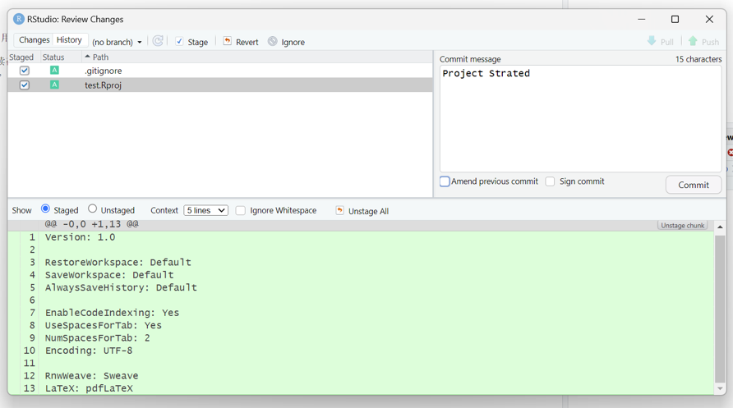Click the Ignore file icon
Screen dimensions: 733x408
(x=273, y=41)
